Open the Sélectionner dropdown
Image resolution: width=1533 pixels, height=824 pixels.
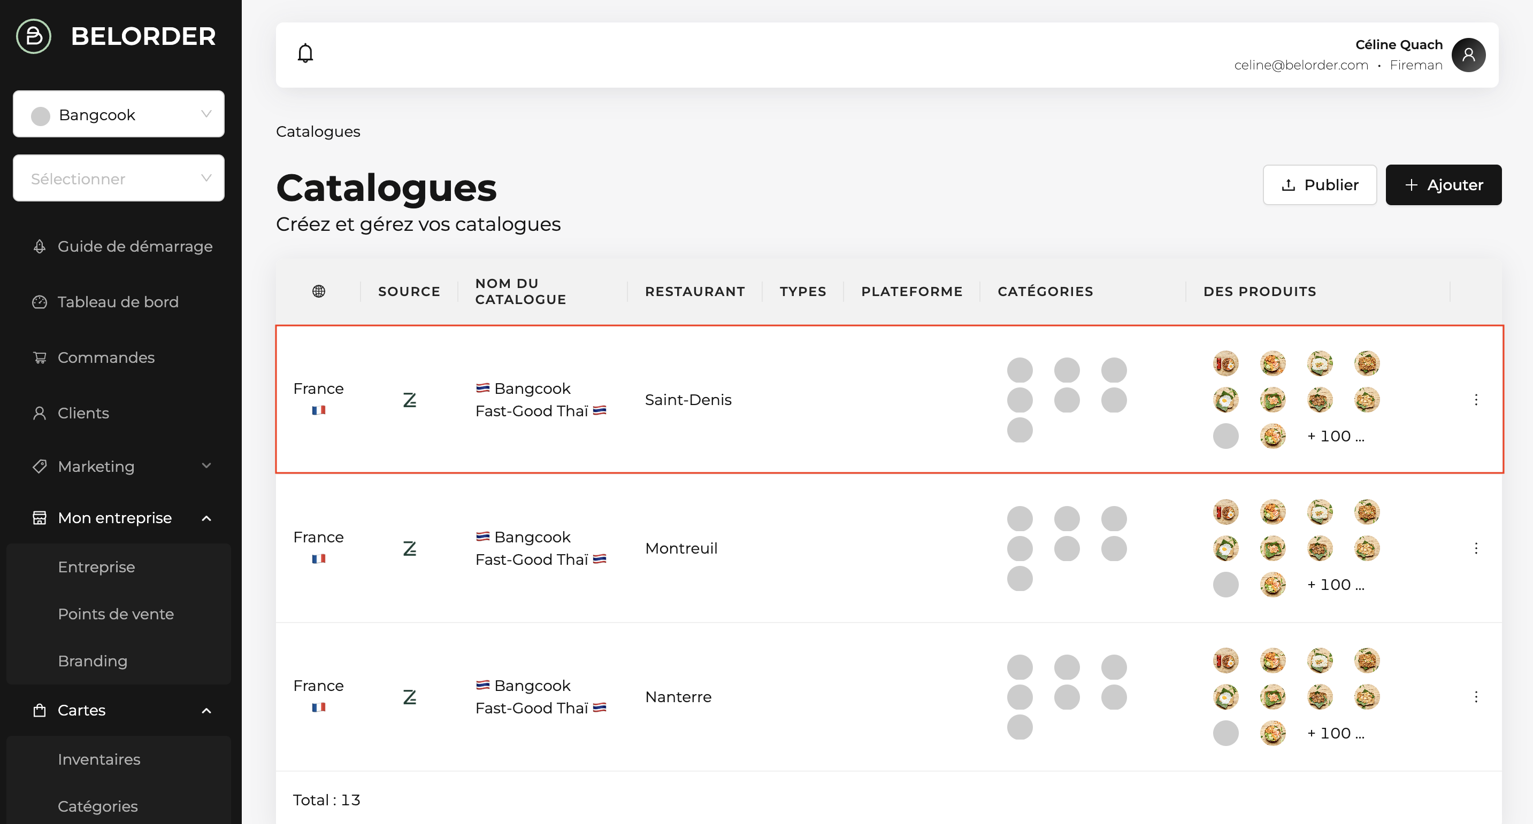pos(118,178)
